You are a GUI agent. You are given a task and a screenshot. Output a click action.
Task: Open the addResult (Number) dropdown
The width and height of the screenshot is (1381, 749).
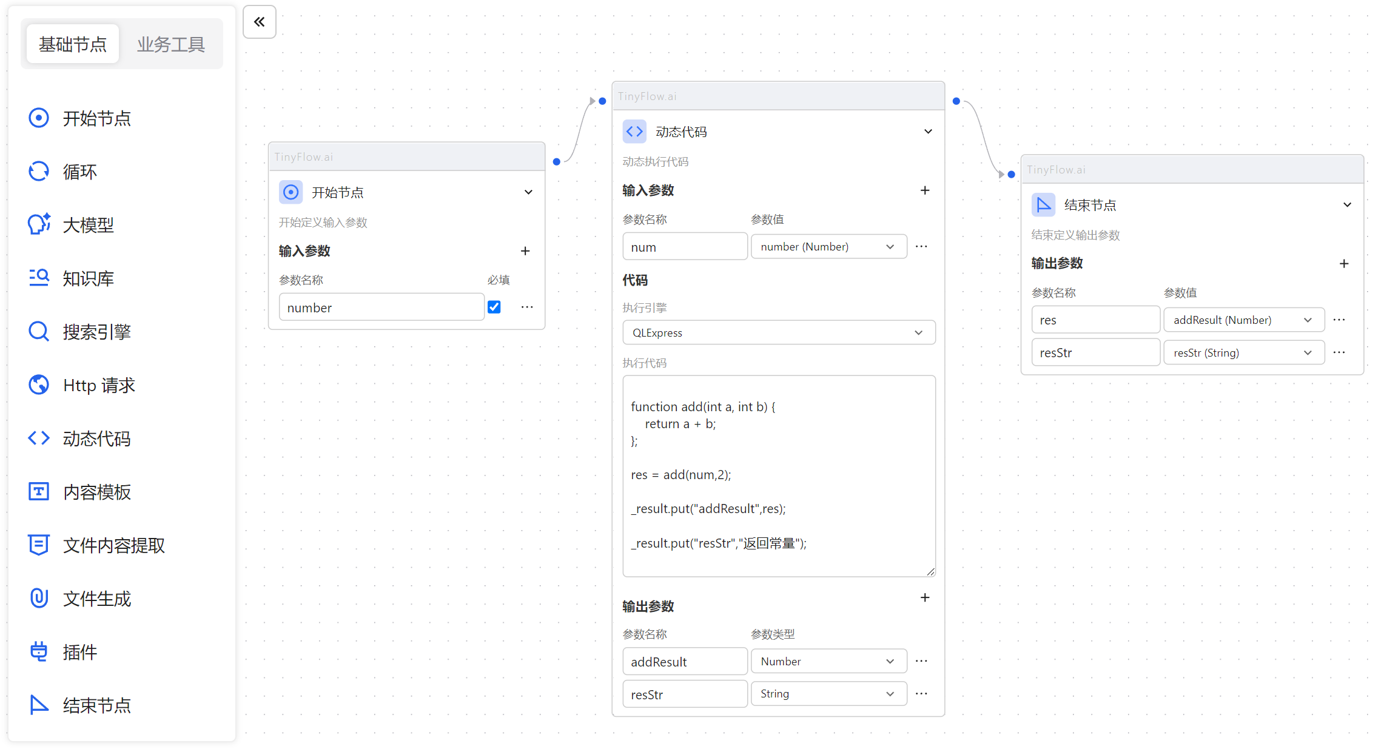[1243, 320]
